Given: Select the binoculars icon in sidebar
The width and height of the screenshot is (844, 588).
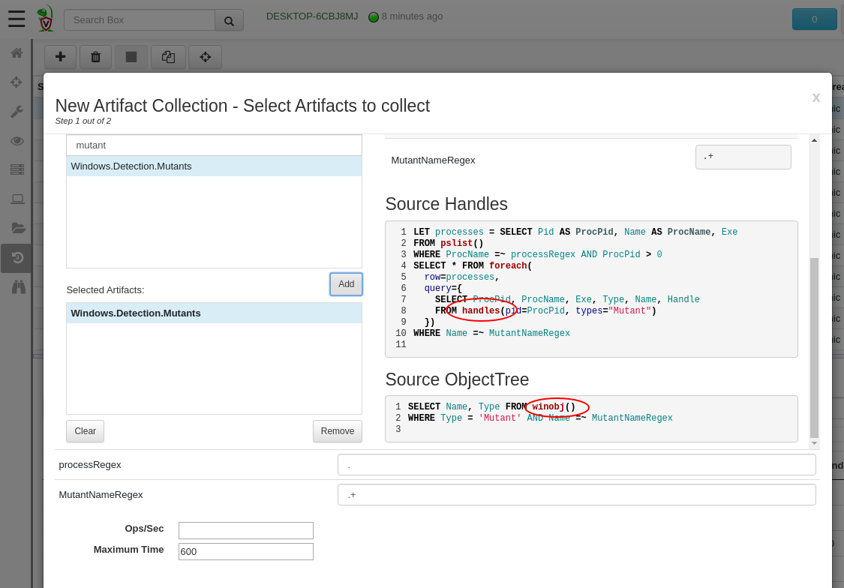Looking at the screenshot, I should [x=18, y=286].
